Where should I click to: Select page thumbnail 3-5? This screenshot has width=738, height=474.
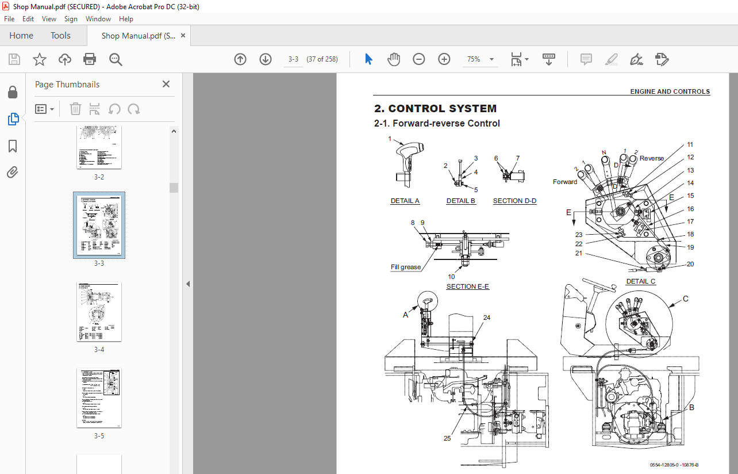pyautogui.click(x=99, y=398)
